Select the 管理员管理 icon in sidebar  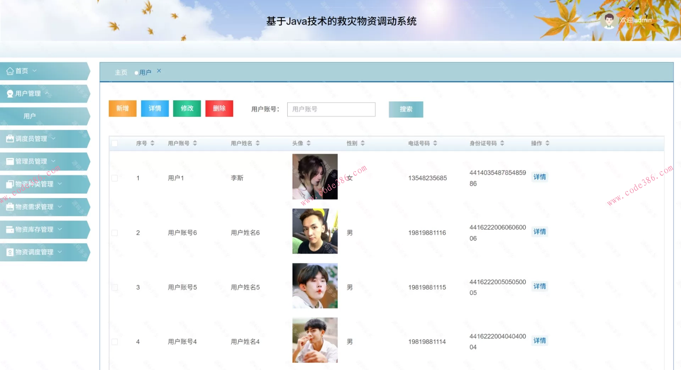point(10,161)
